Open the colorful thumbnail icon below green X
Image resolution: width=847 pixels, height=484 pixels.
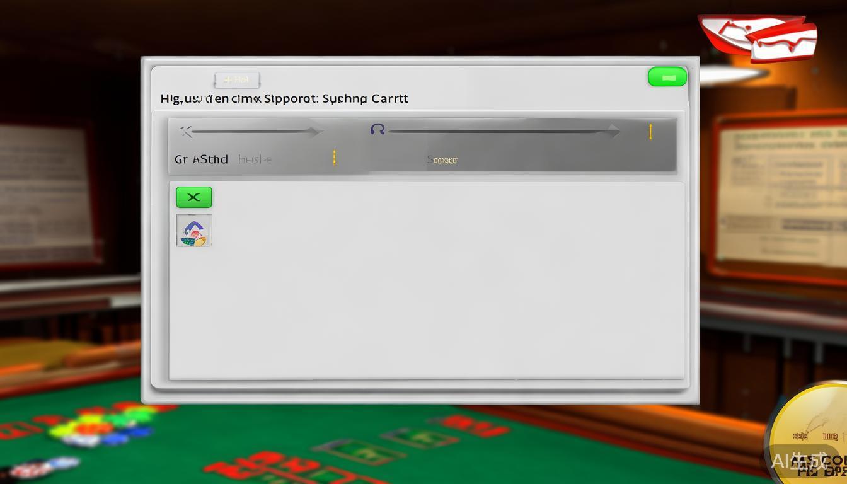pyautogui.click(x=194, y=231)
